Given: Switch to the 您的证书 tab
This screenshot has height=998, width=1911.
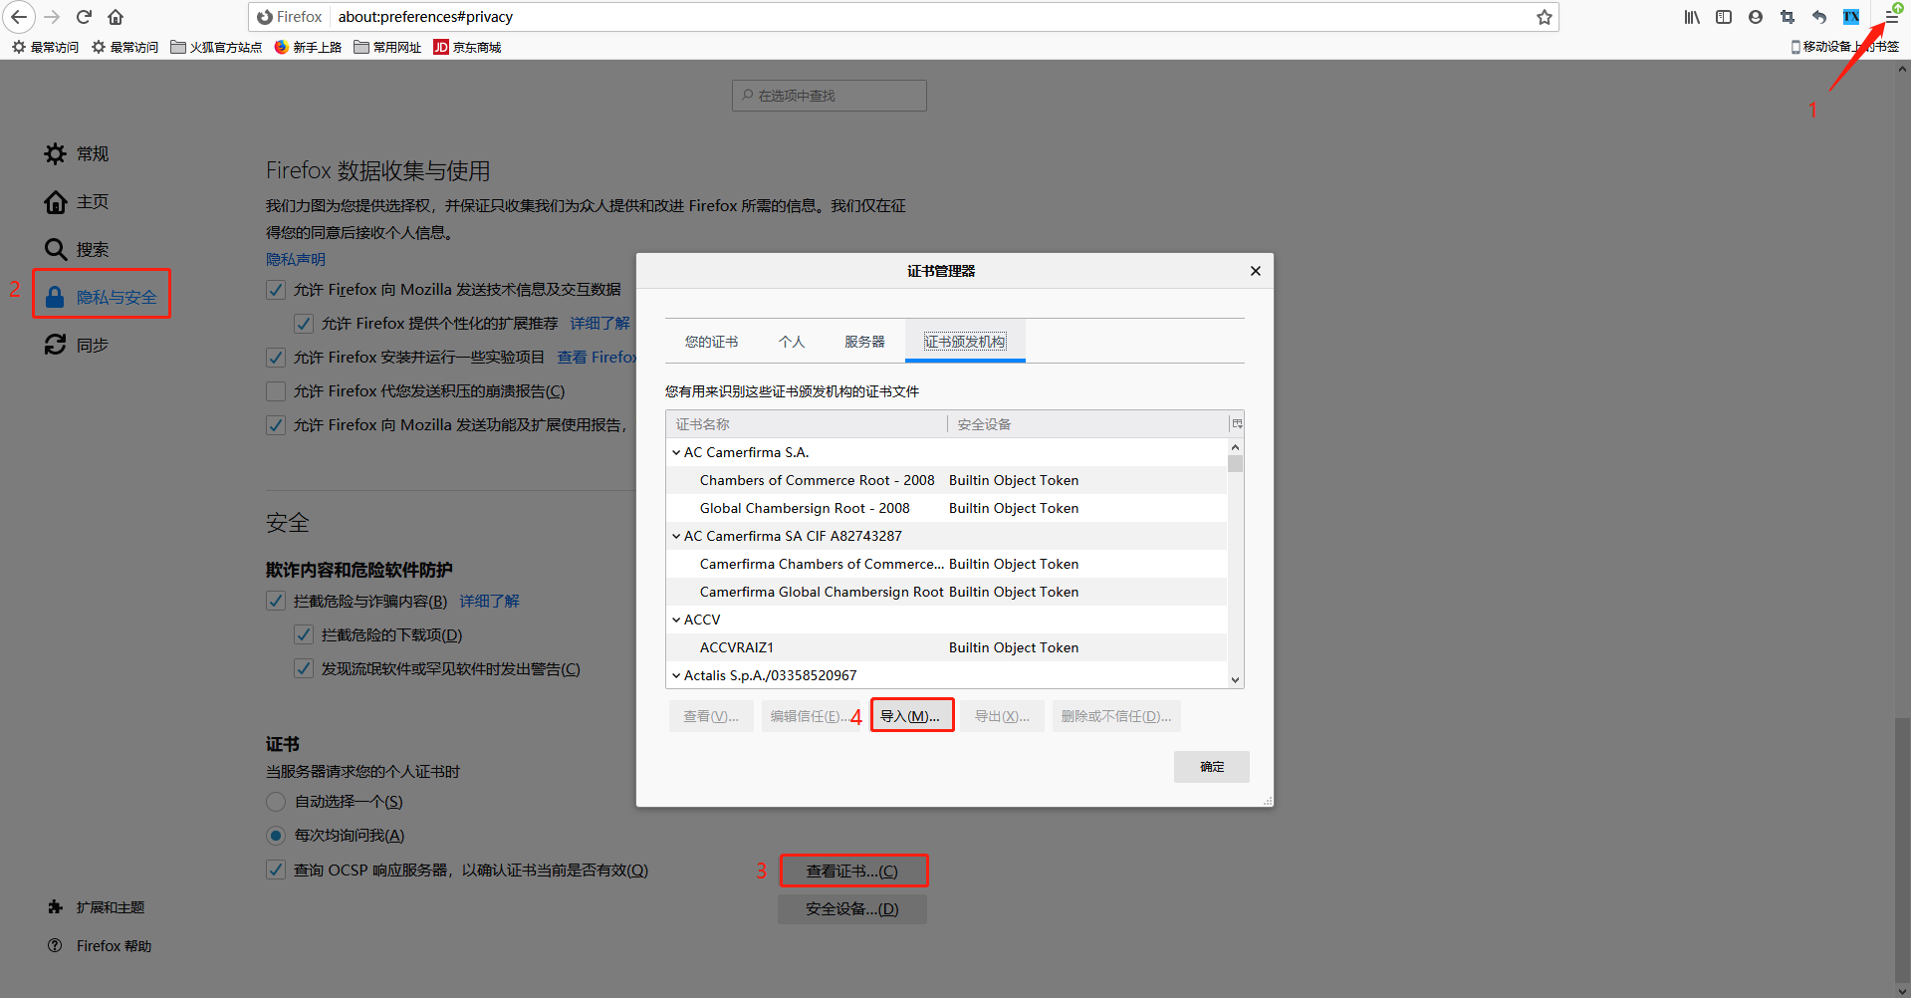Looking at the screenshot, I should [711, 342].
